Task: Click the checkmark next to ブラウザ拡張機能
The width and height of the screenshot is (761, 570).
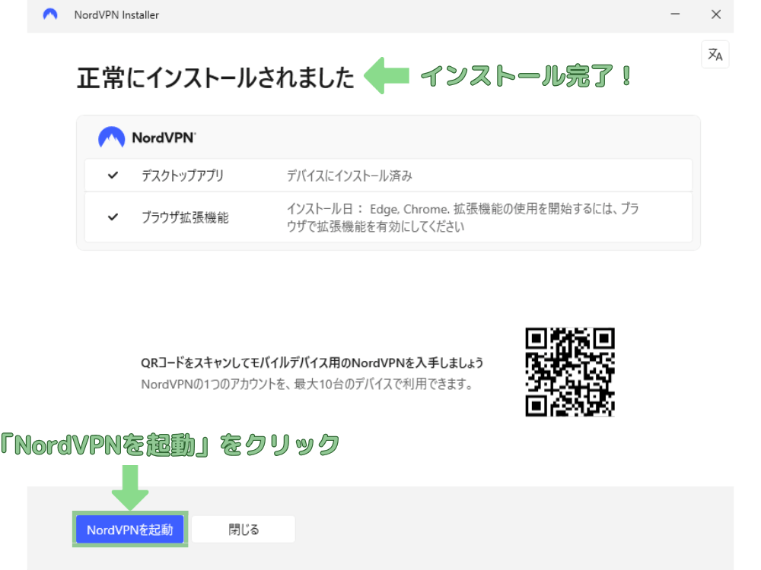Action: coord(113,217)
